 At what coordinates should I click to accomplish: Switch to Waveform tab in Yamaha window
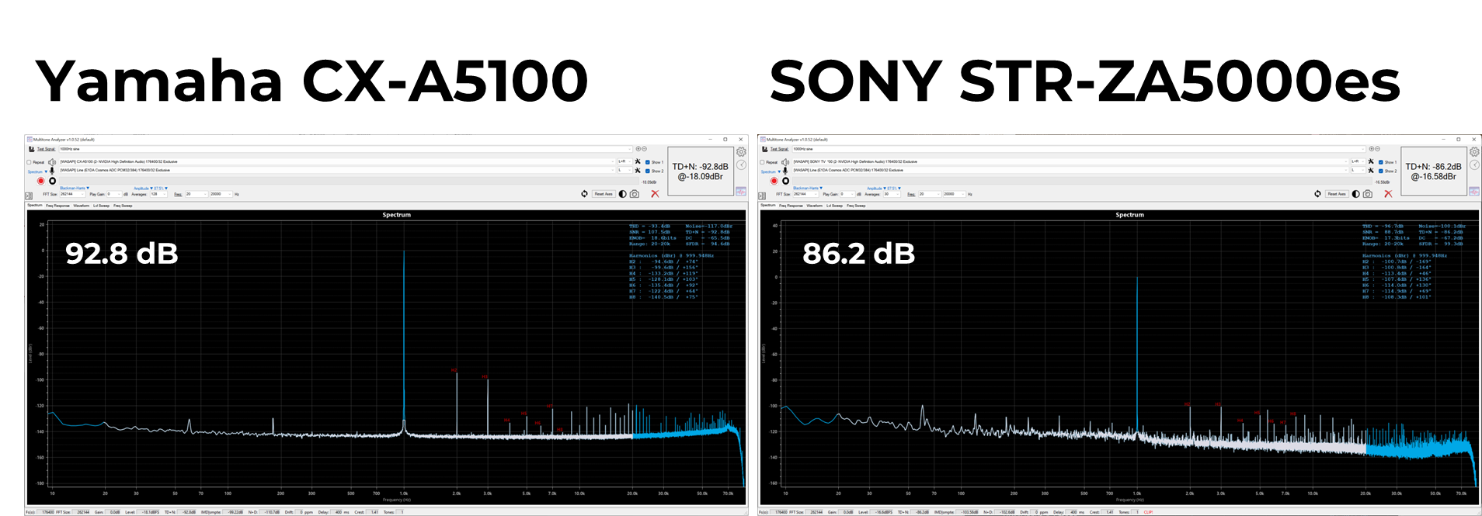[82, 206]
